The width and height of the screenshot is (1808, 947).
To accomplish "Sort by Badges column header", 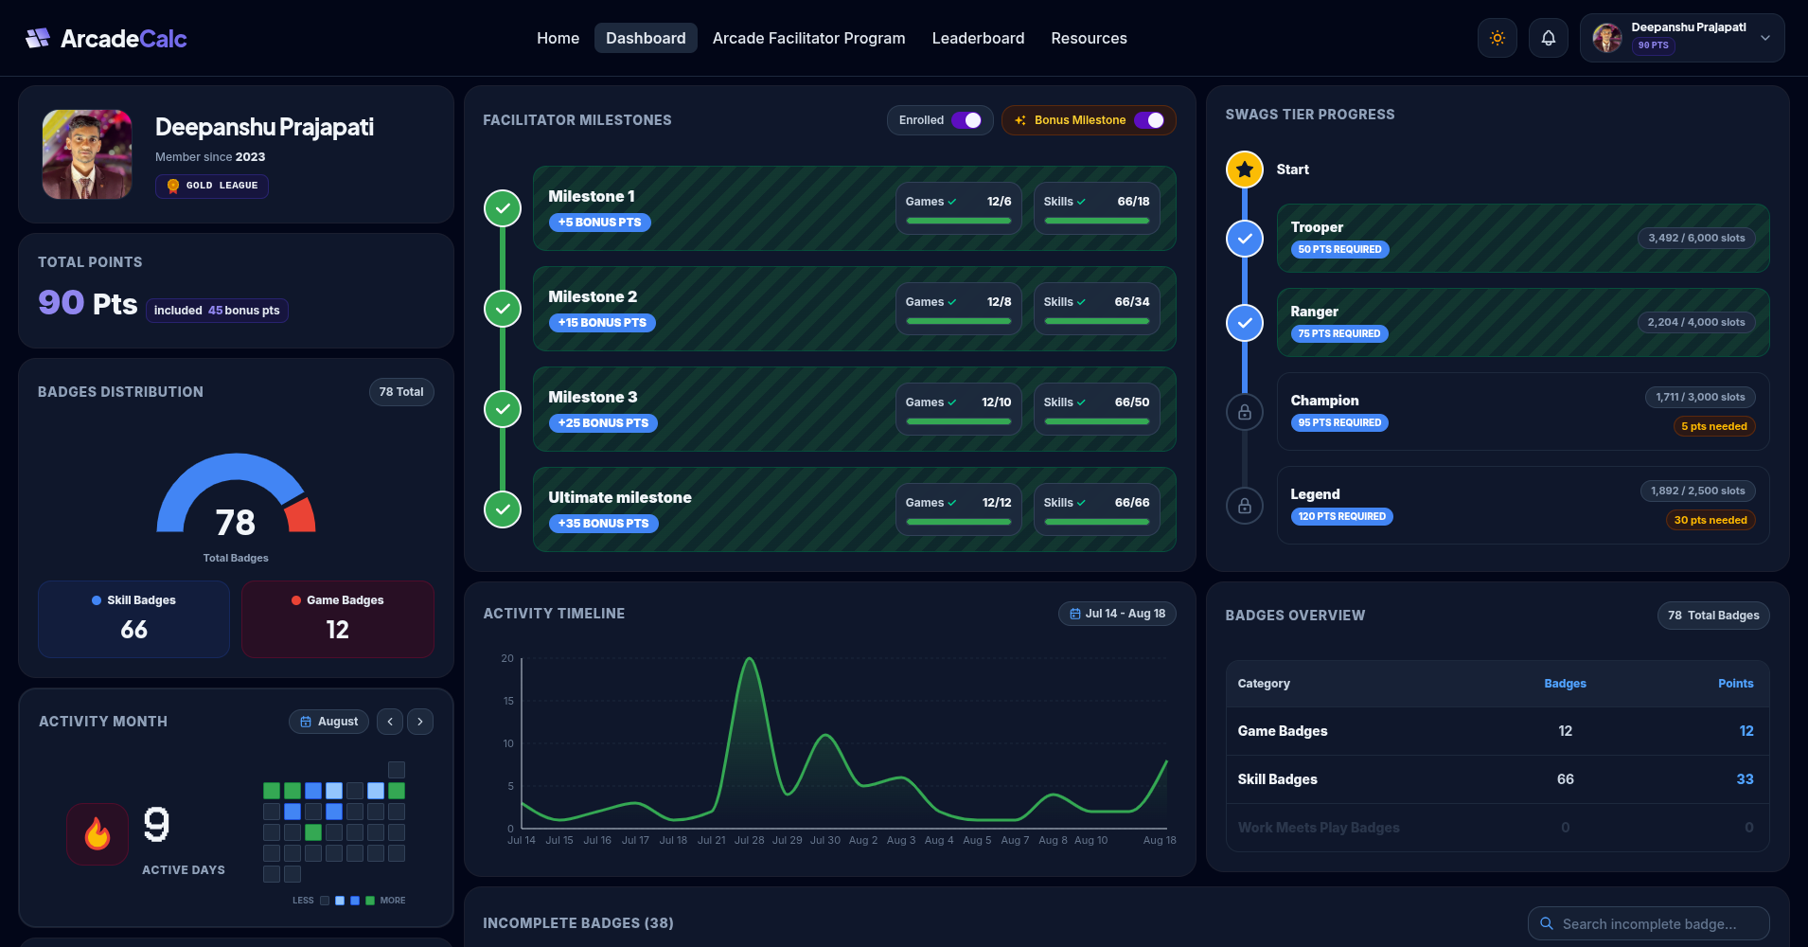I will click(1565, 684).
